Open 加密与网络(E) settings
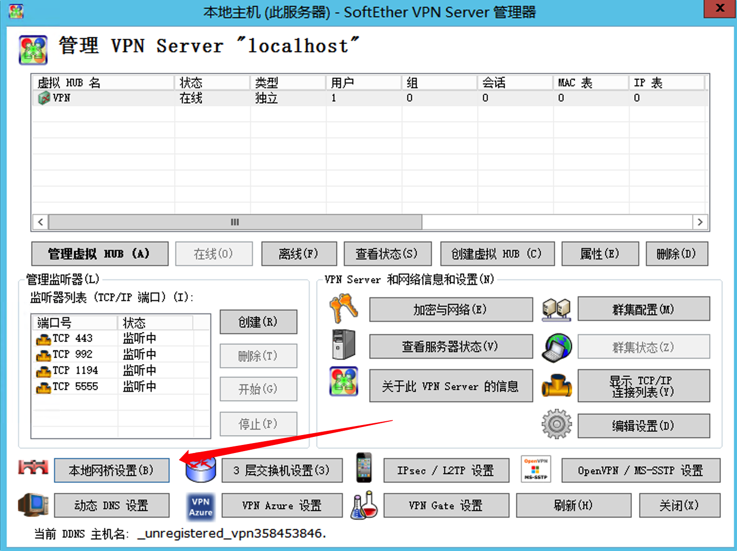The height and width of the screenshot is (551, 737). point(451,310)
